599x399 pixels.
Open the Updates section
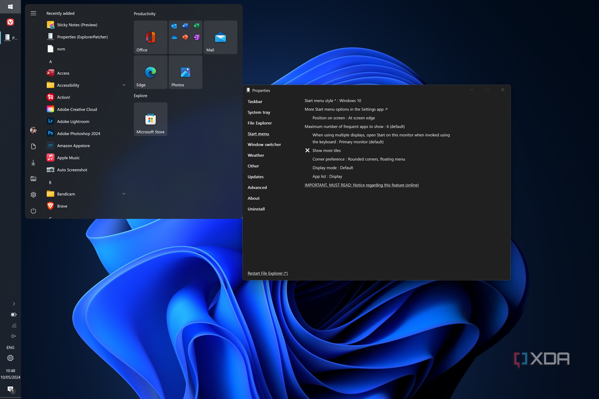coord(255,177)
